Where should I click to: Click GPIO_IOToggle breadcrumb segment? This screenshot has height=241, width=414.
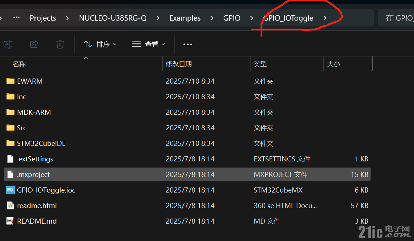point(288,18)
